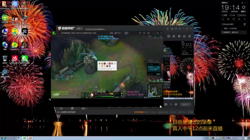Click the notes icon in desktop assistant widget
The width and height of the screenshot is (250, 140).
pyautogui.click(x=233, y=19)
